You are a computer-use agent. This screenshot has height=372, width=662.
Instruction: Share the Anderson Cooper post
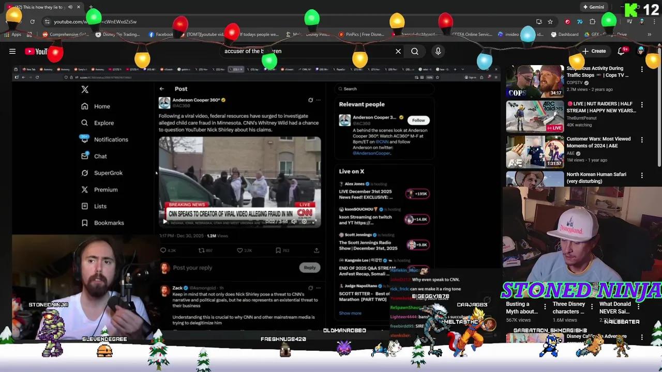point(317,251)
